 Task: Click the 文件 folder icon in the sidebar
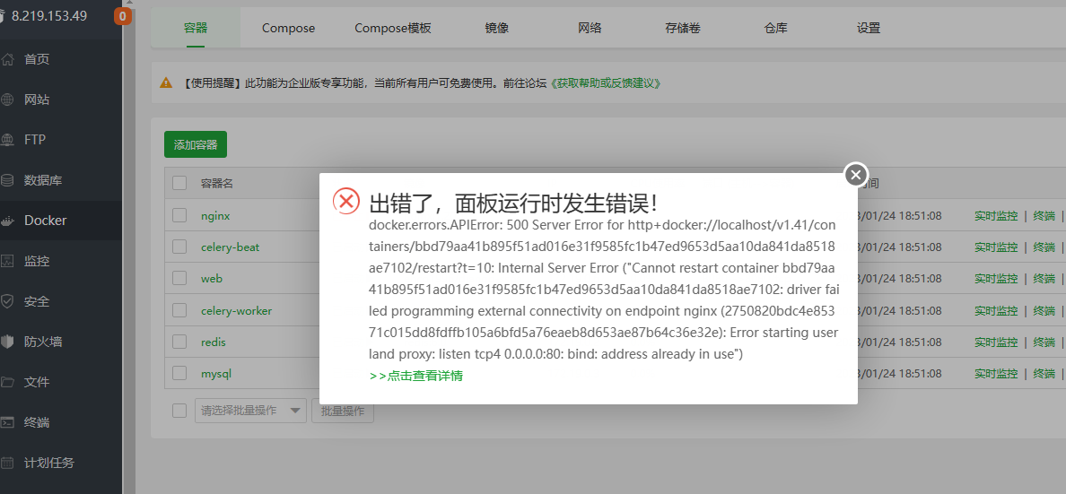(x=7, y=382)
